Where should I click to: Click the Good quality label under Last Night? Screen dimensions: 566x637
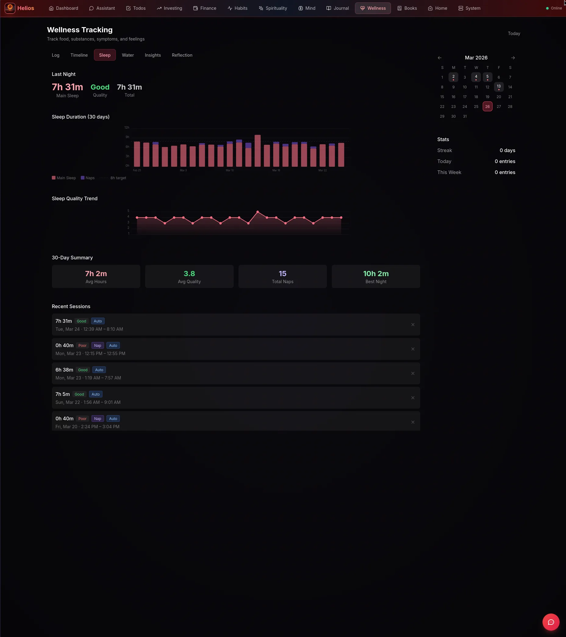pos(100,87)
